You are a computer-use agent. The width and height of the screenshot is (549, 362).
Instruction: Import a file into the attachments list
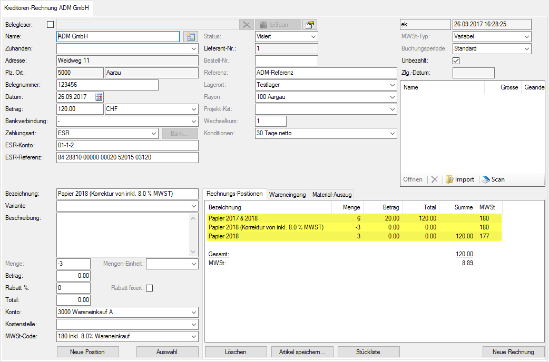pos(460,179)
